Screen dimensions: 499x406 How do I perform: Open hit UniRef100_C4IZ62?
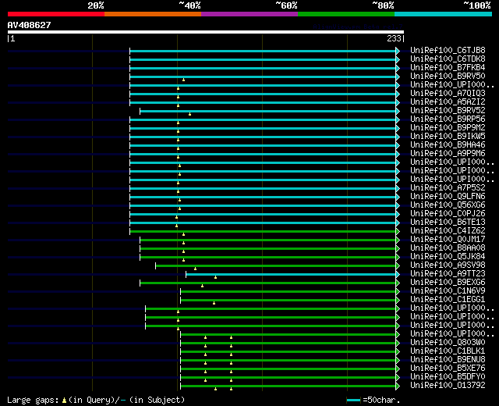pyautogui.click(x=448, y=231)
